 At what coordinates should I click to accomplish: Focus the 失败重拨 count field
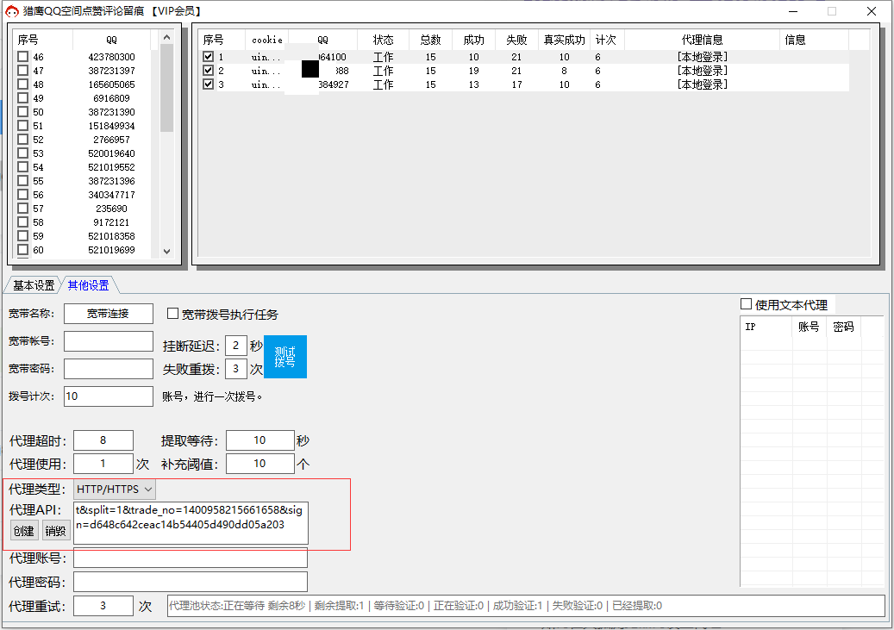coord(236,369)
